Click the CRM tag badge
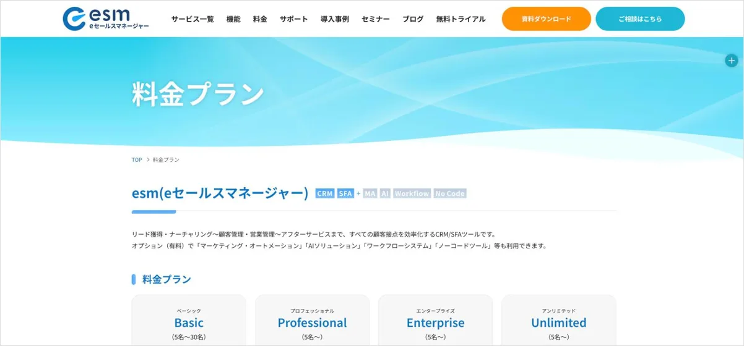The height and width of the screenshot is (346, 744). pyautogui.click(x=325, y=193)
